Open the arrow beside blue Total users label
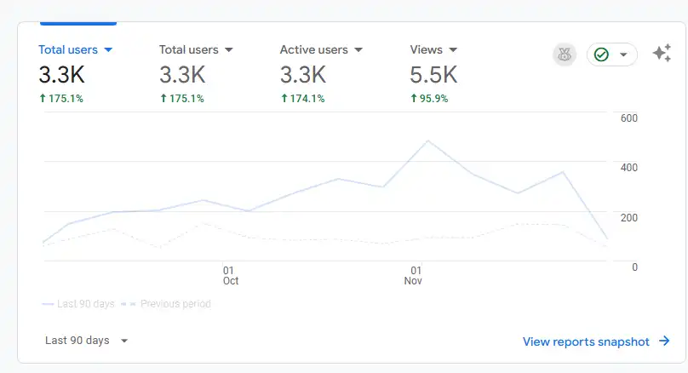This screenshot has width=688, height=373. 108,50
